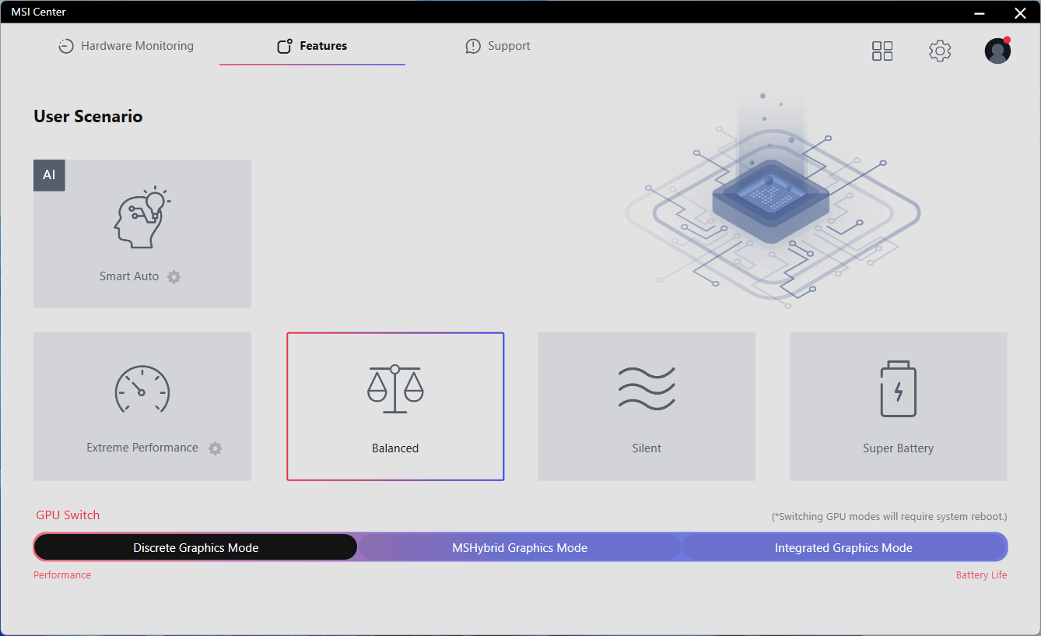Choose the Super Battery label
Screen dimensions: 1041x636
[899, 448]
